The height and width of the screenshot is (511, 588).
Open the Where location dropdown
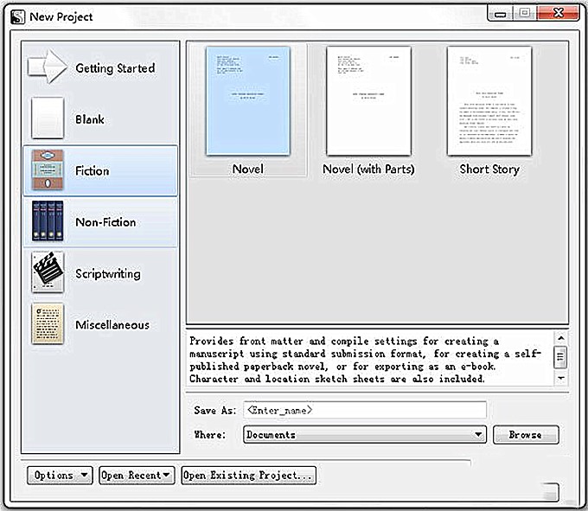point(365,435)
